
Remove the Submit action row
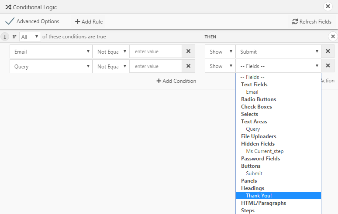pos(328,51)
